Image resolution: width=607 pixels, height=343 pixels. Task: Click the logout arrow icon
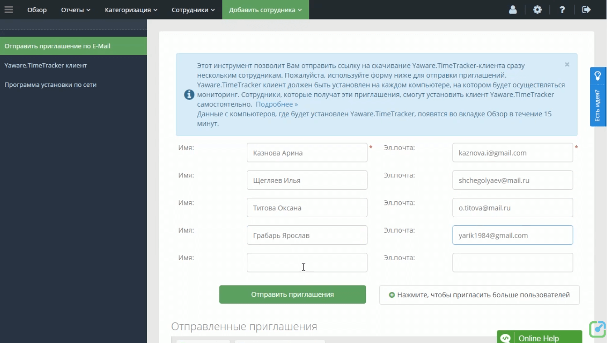click(587, 10)
